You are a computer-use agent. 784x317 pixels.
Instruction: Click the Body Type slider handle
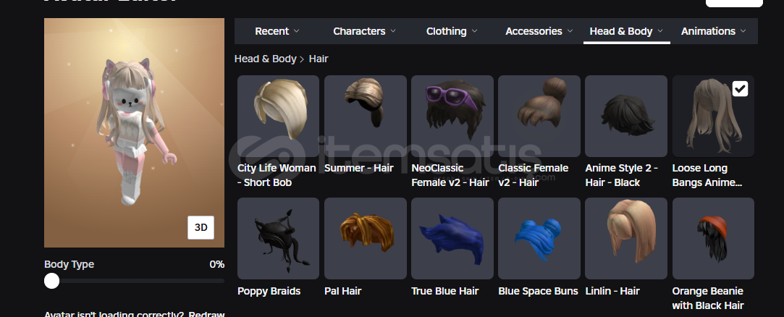tap(51, 281)
